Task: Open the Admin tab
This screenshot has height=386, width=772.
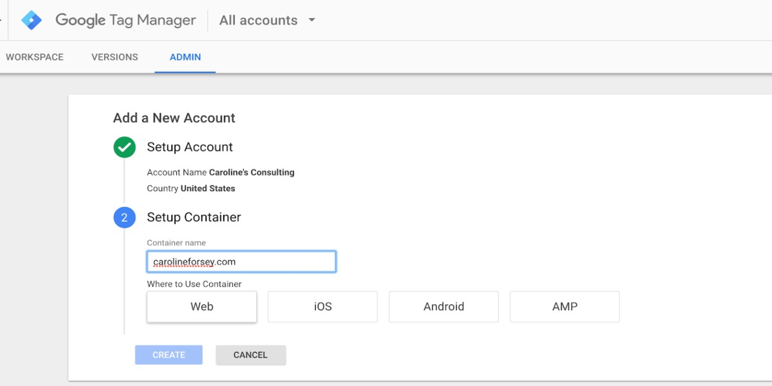Action: [185, 57]
